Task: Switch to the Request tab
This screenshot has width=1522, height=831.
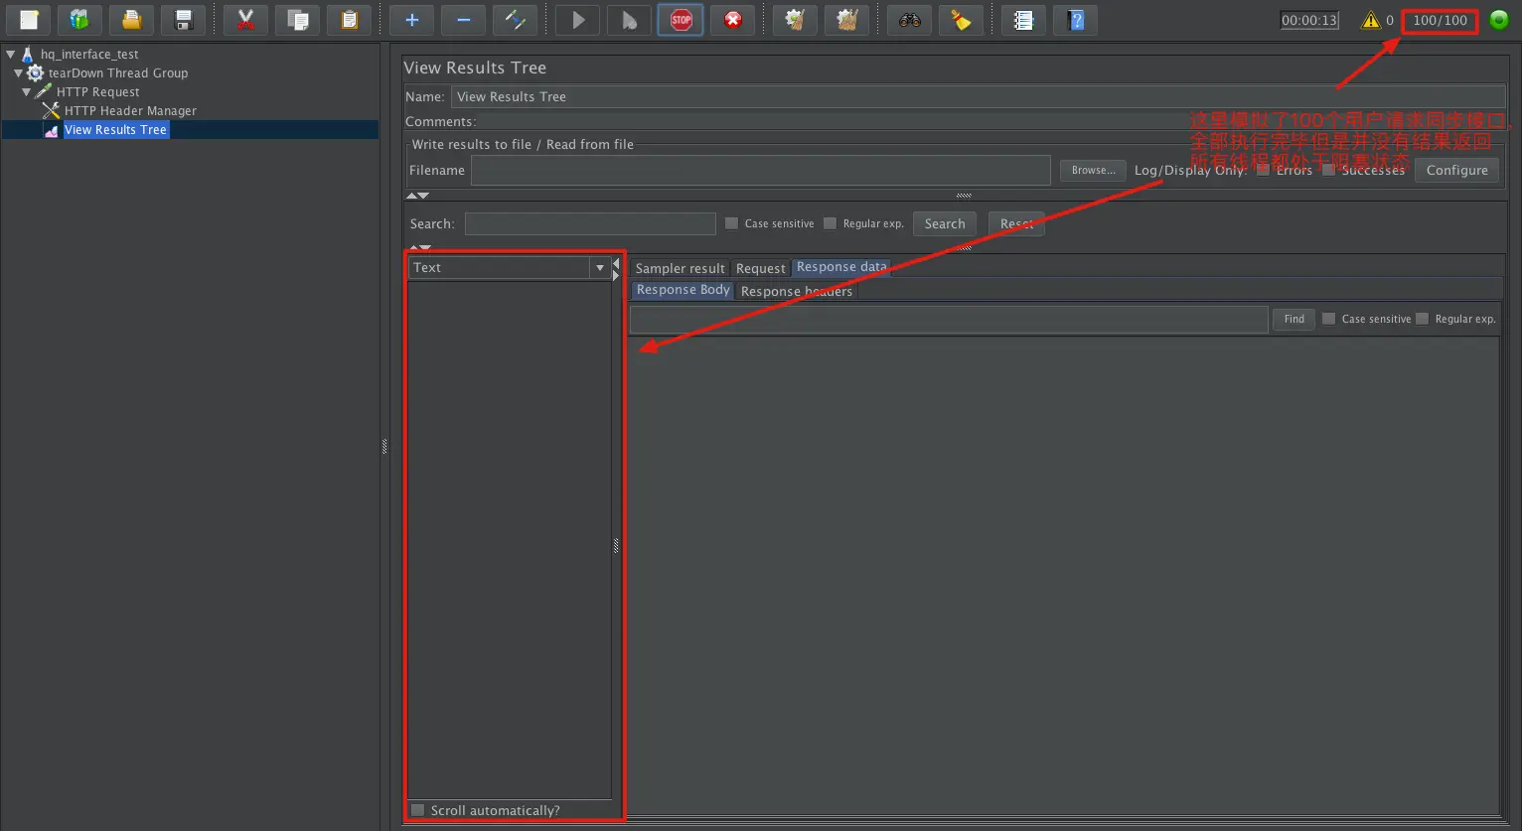Action: click(x=761, y=268)
